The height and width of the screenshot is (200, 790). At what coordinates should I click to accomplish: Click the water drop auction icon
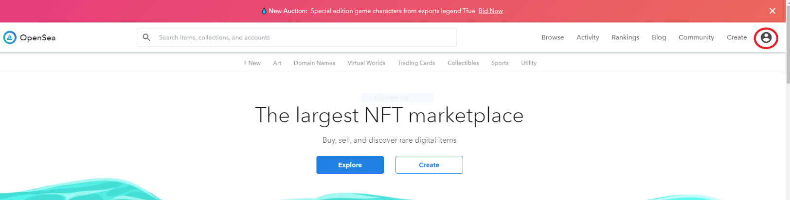[x=264, y=11]
